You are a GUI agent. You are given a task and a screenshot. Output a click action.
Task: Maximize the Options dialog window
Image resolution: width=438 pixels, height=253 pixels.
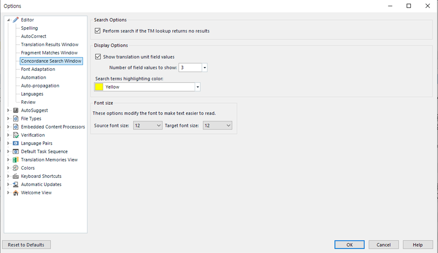pos(409,6)
